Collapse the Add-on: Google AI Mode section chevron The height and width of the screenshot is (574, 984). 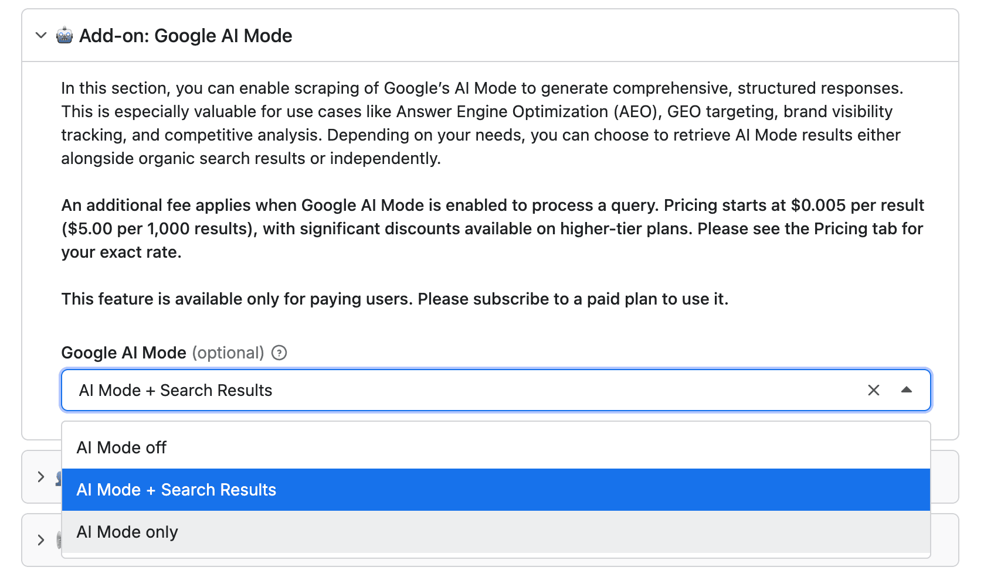[41, 36]
